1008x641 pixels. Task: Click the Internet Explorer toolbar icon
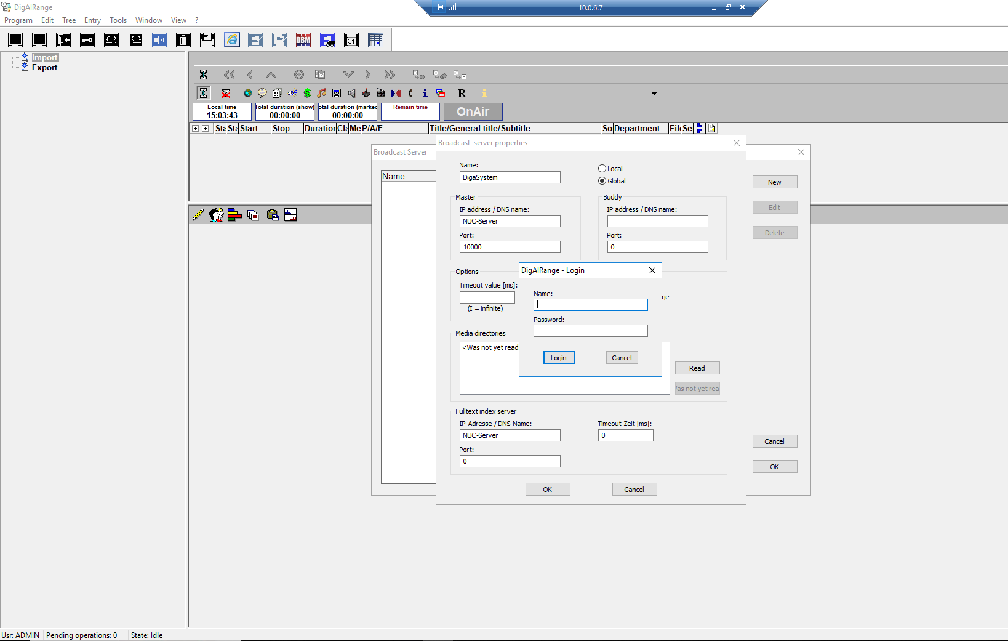[x=232, y=41]
